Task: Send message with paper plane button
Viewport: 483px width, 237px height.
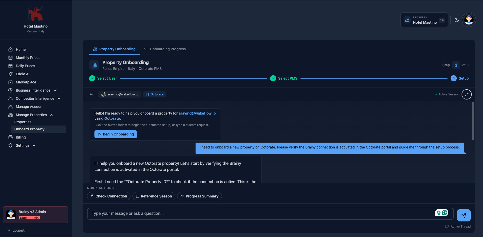Action: pyautogui.click(x=464, y=215)
